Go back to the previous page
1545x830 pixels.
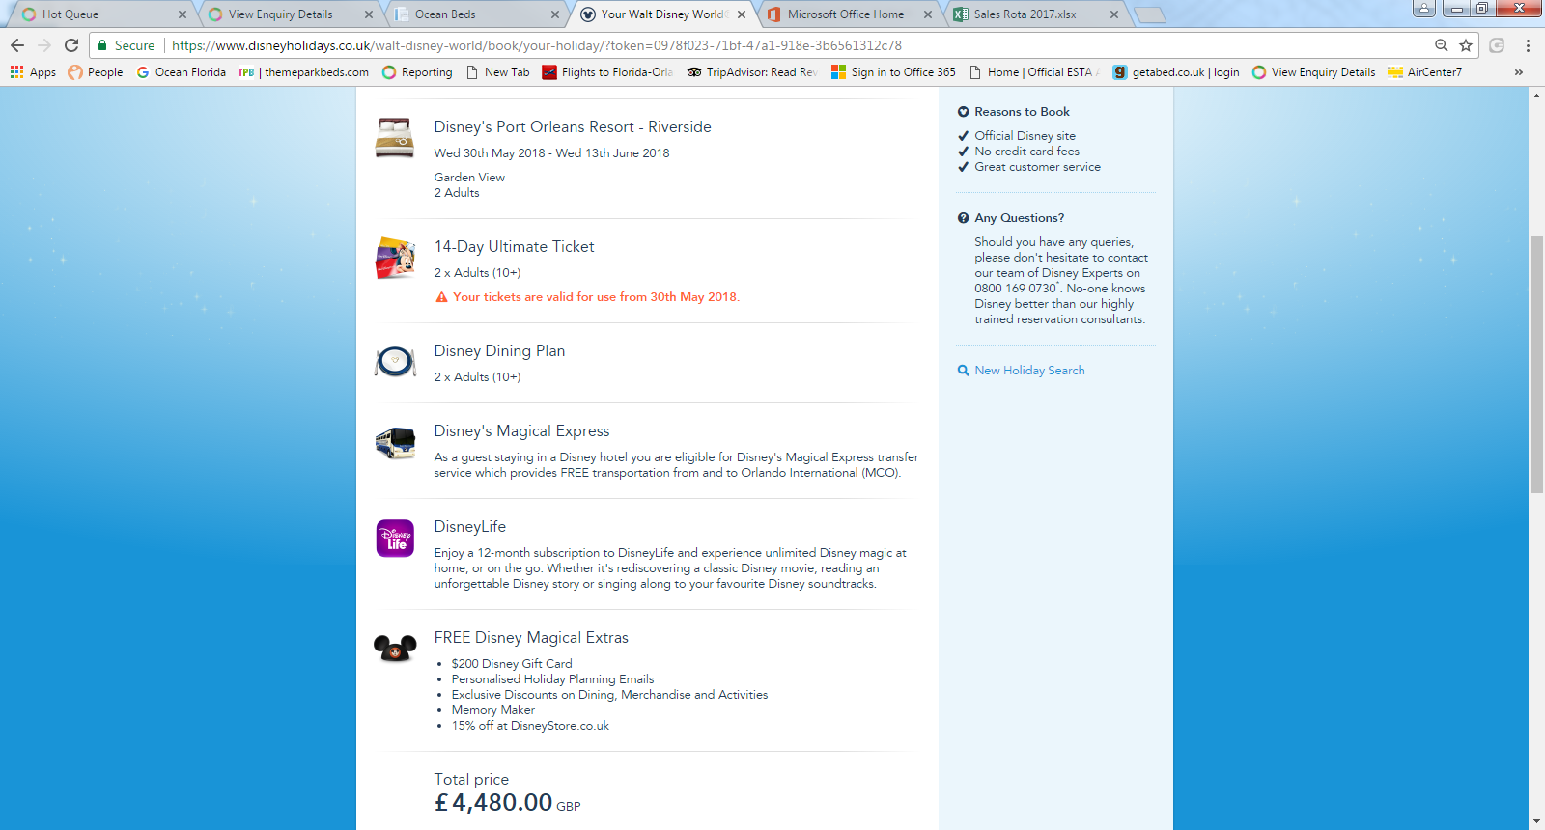click(17, 45)
